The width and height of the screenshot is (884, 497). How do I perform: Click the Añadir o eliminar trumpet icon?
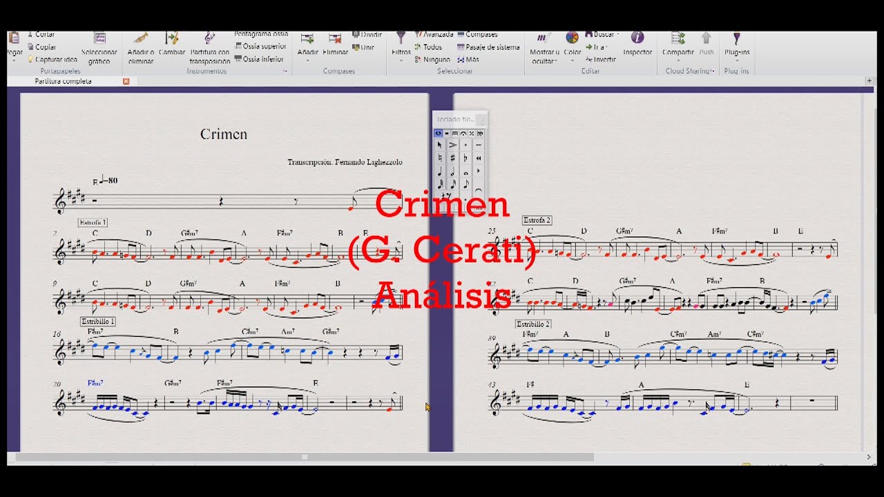141,38
